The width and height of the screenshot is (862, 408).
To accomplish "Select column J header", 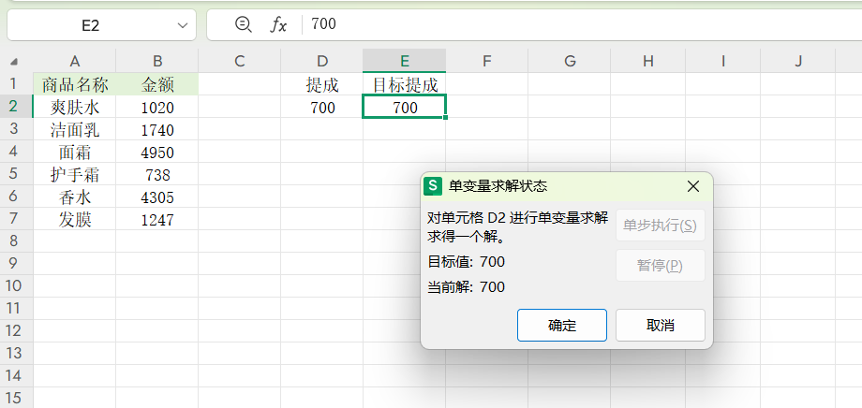I will [x=798, y=61].
